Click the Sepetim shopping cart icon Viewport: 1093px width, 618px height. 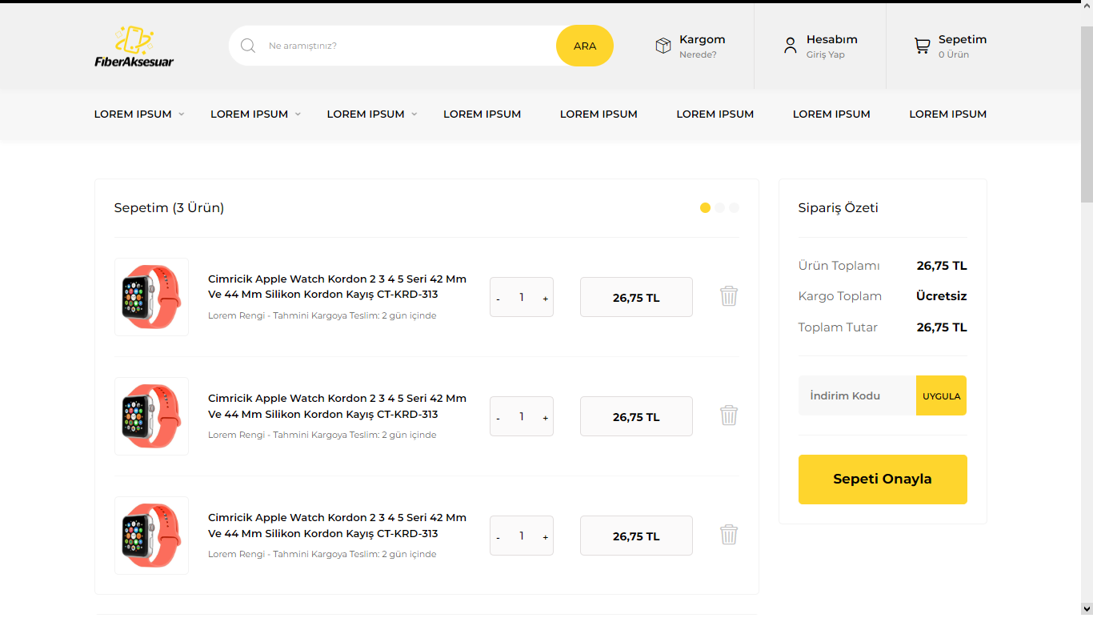[923, 46]
